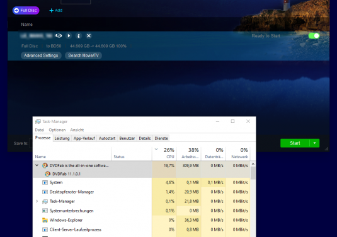Image resolution: width=337 pixels, height=237 pixels.
Task: Open Advanced Settings
Action: click(41, 55)
